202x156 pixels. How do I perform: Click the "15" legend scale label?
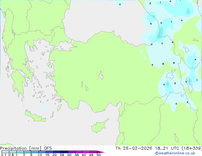coord(47,155)
